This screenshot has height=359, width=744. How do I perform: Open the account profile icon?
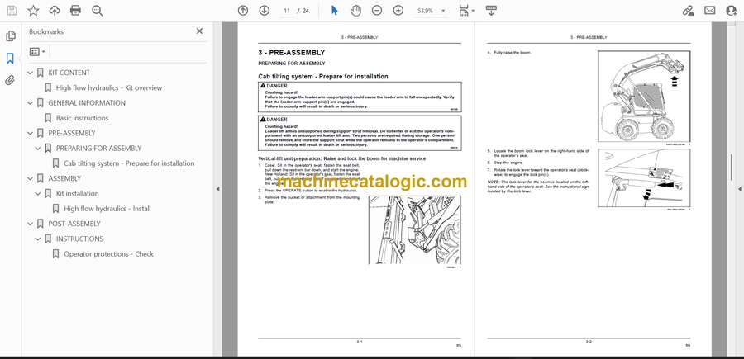click(732, 11)
